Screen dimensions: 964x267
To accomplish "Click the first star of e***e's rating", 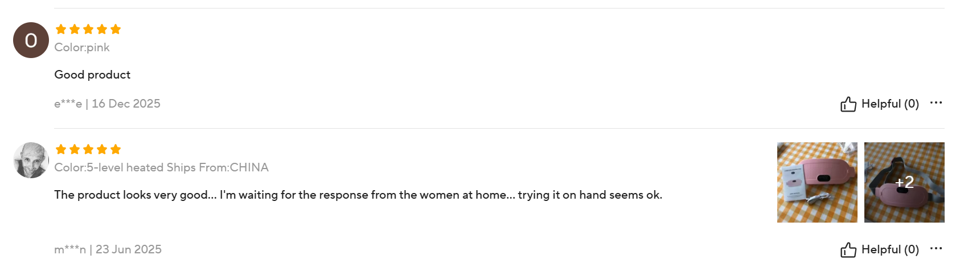I will coord(61,30).
